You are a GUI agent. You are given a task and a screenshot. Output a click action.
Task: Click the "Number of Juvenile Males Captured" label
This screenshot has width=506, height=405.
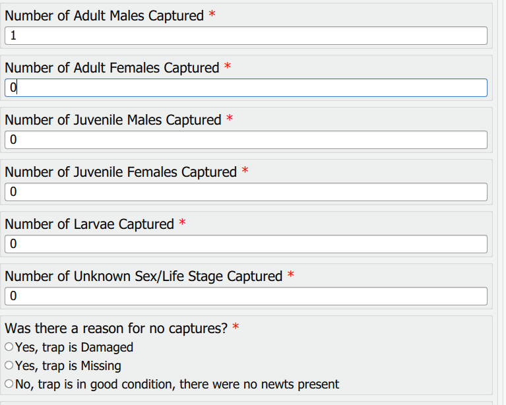coord(113,120)
